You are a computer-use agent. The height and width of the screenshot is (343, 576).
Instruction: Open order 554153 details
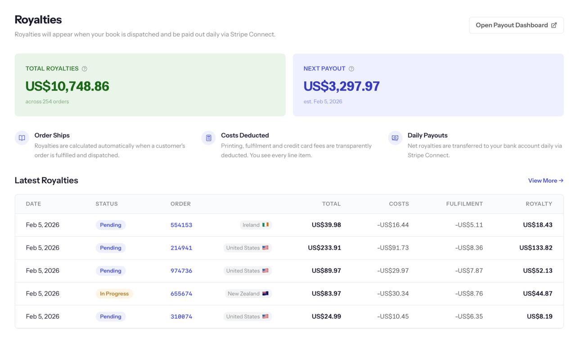point(181,224)
